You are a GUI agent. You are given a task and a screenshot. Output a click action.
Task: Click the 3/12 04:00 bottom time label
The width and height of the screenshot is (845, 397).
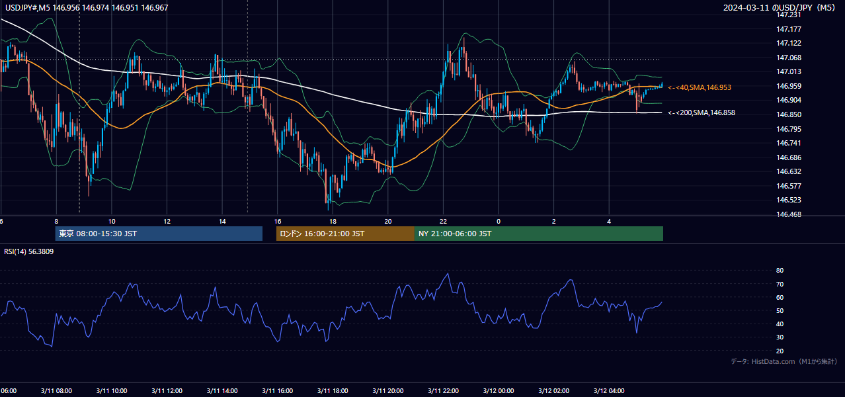609,391
